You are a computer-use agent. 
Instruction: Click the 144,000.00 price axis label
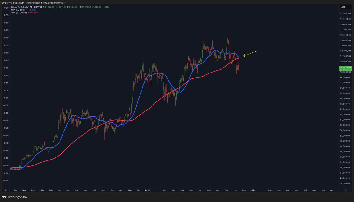(346, 14)
